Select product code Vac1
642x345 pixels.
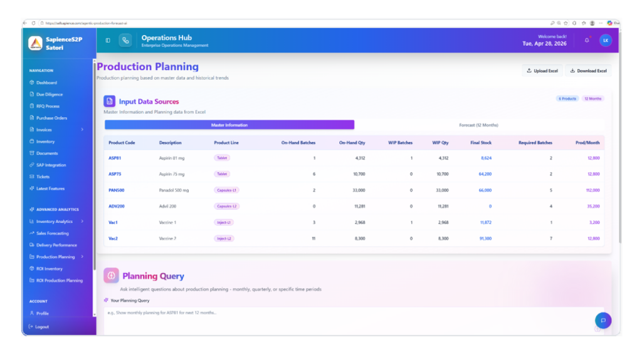pos(113,223)
